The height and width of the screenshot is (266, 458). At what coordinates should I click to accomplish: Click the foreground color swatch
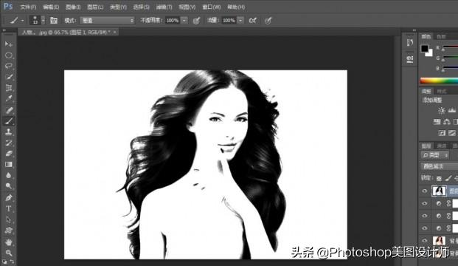[424, 48]
